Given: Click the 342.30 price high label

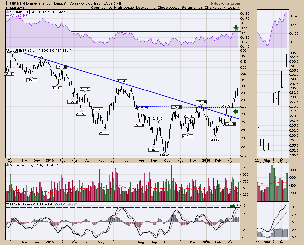Looking at the screenshot, I should coord(39,57).
